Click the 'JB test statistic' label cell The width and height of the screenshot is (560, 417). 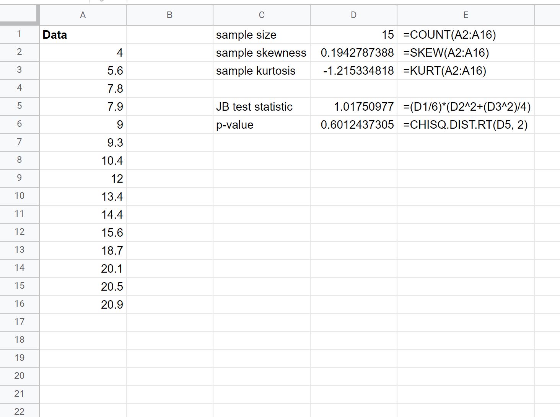[x=262, y=106]
